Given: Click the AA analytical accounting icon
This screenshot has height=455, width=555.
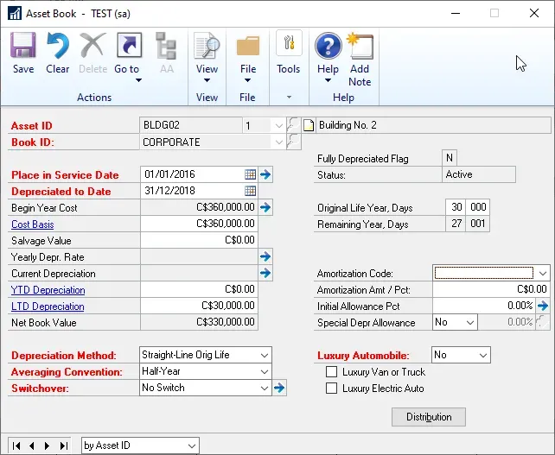Looking at the screenshot, I should (166, 46).
